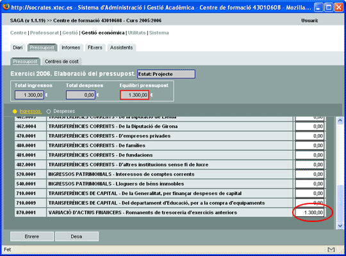Click 'INGRESSOS PATRIMONIALS - Lloguers de béns immobles' text
The width and height of the screenshot is (346, 256).
point(116,183)
